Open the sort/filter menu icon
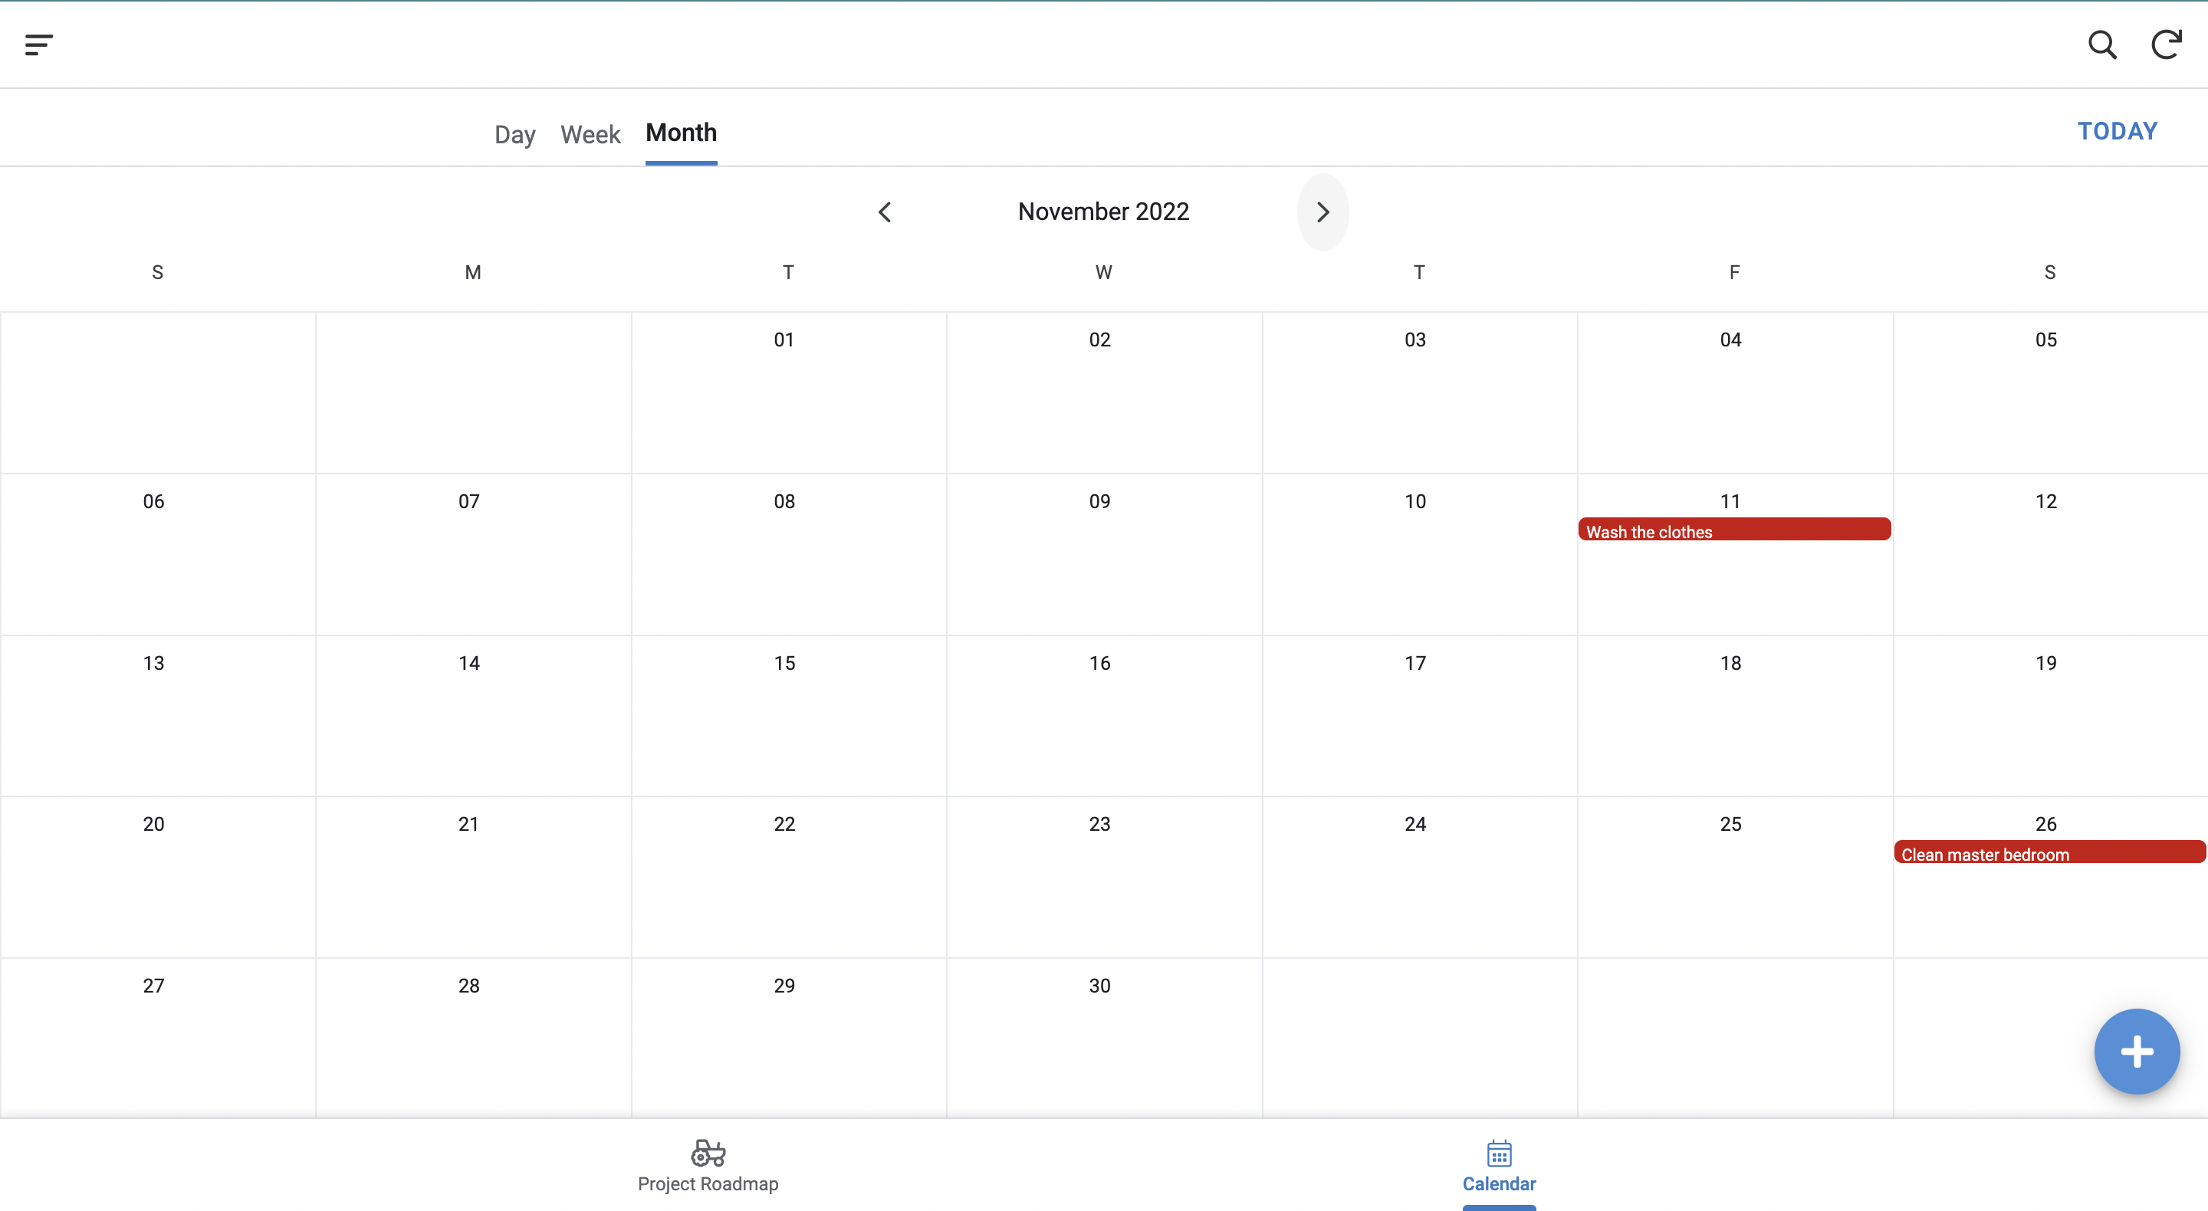The image size is (2208, 1211). pos(38,44)
